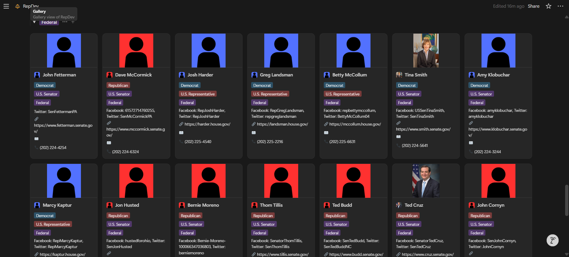Add new item to Federal group
This screenshot has height=257, width=569.
point(73,22)
